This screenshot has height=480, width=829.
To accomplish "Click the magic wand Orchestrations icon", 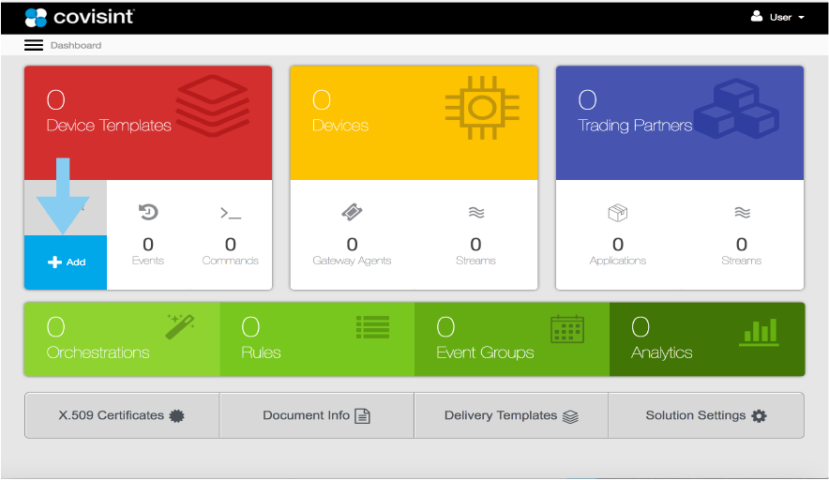I will point(180,326).
